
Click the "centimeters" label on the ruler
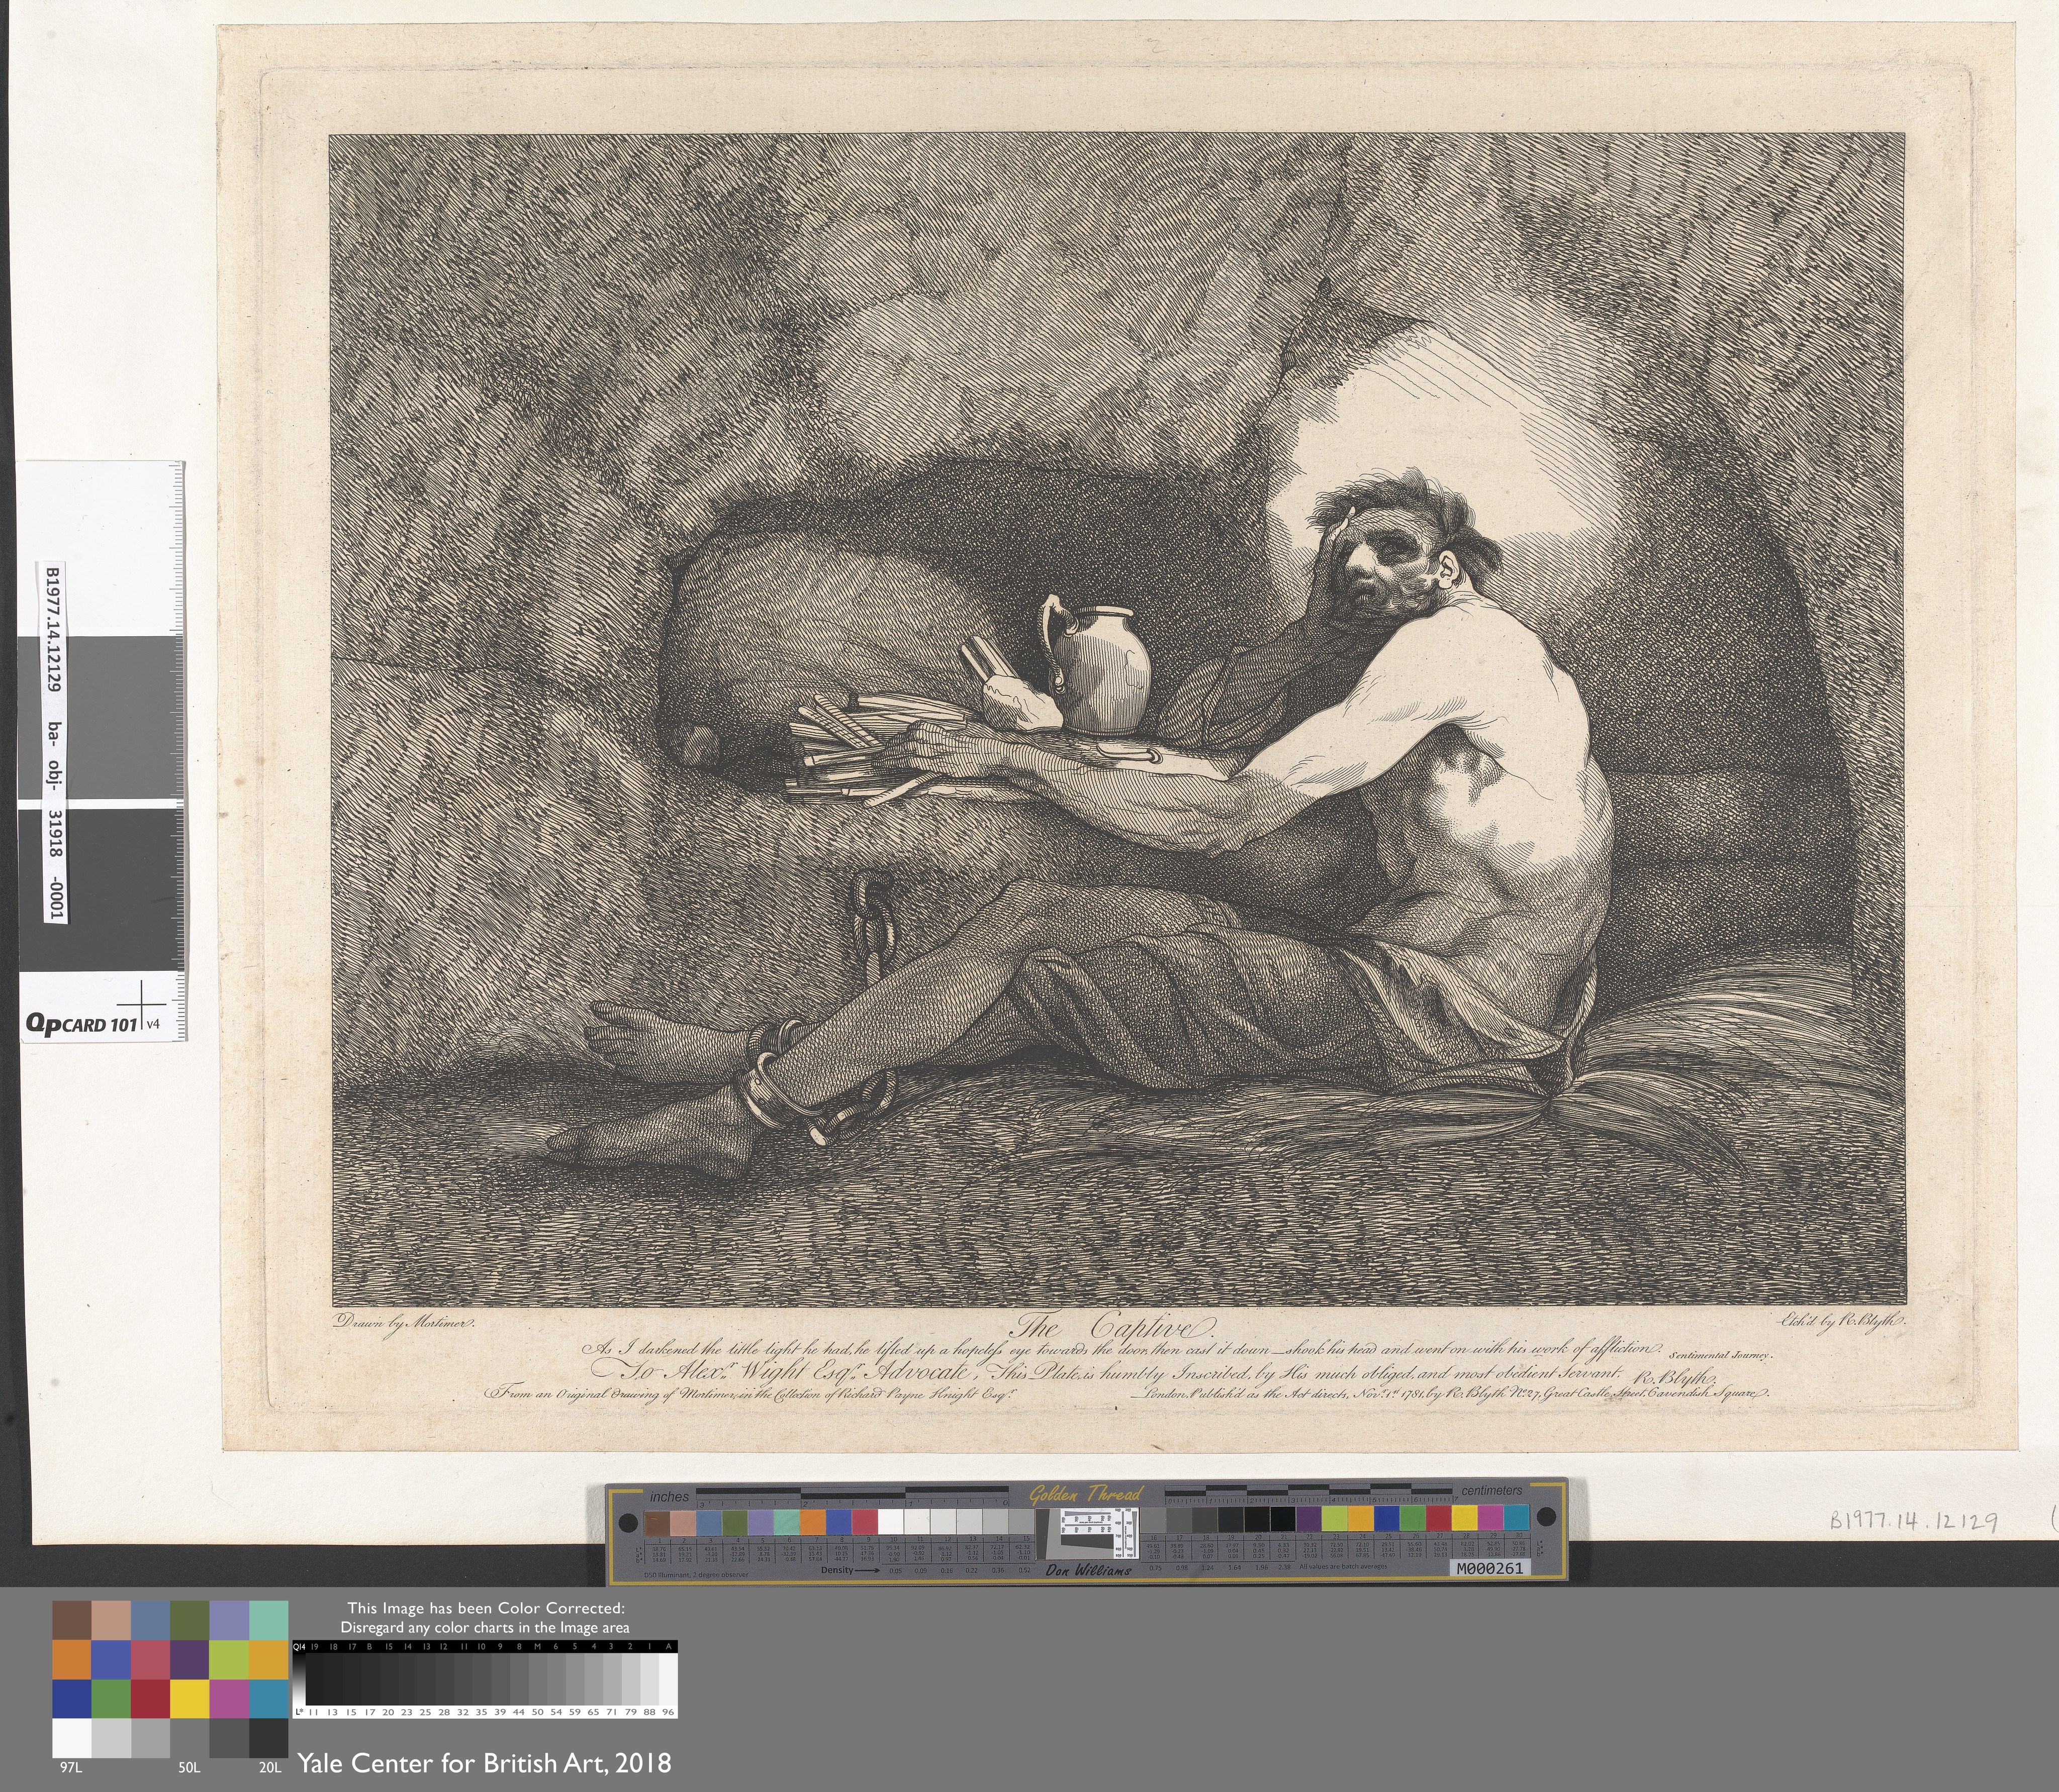[x=1492, y=1490]
